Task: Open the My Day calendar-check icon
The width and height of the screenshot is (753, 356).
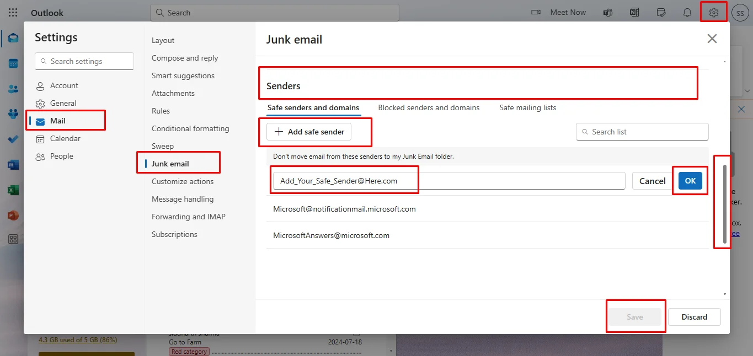Action: click(x=661, y=12)
